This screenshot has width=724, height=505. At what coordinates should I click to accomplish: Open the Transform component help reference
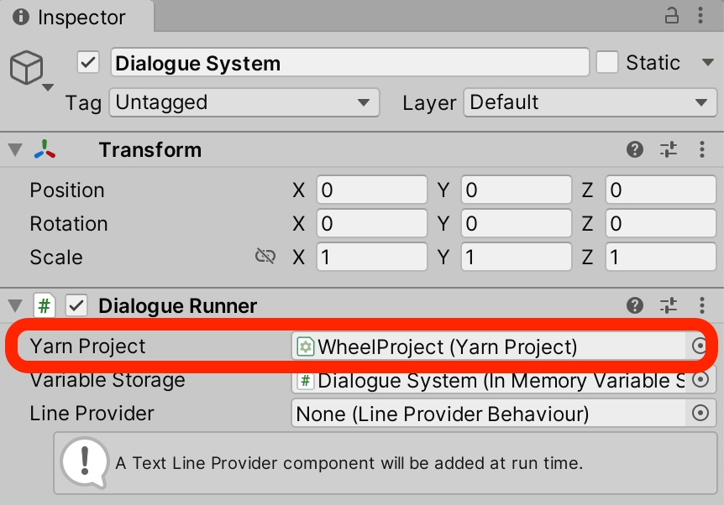(x=635, y=150)
